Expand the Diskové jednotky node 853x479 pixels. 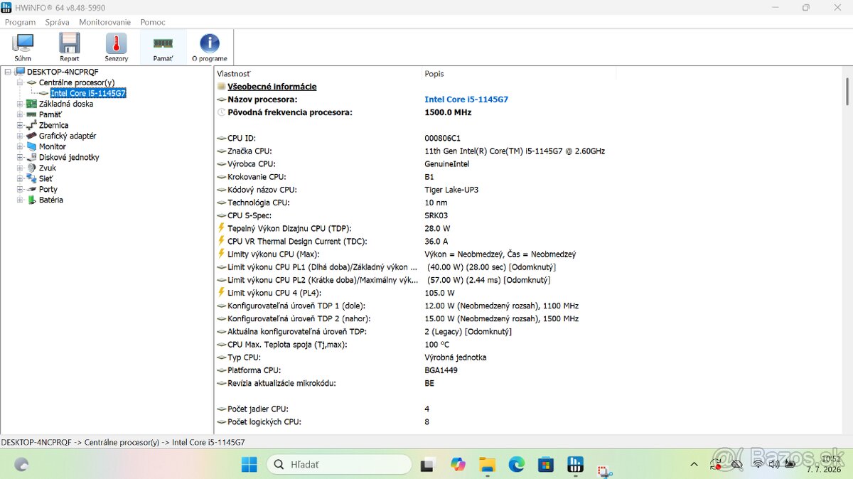(21, 157)
